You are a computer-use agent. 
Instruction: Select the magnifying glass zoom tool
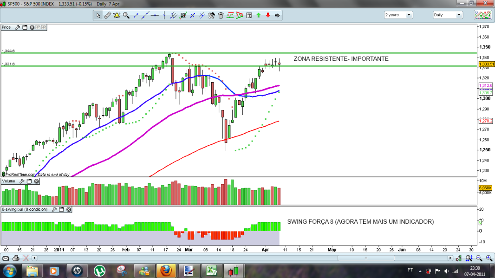coord(126,15)
